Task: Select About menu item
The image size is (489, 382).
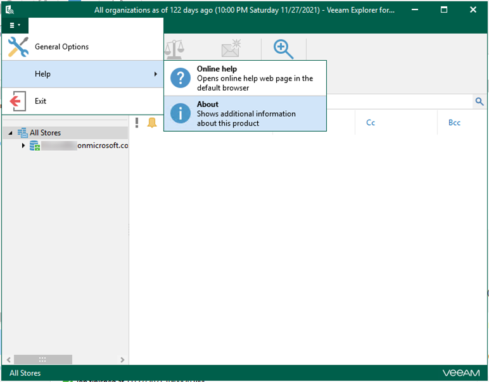Action: coord(245,113)
